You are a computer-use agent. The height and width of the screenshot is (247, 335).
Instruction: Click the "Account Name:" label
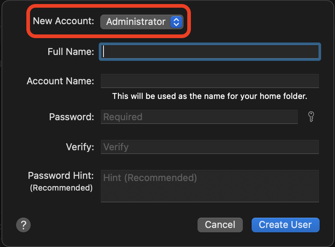coord(60,81)
